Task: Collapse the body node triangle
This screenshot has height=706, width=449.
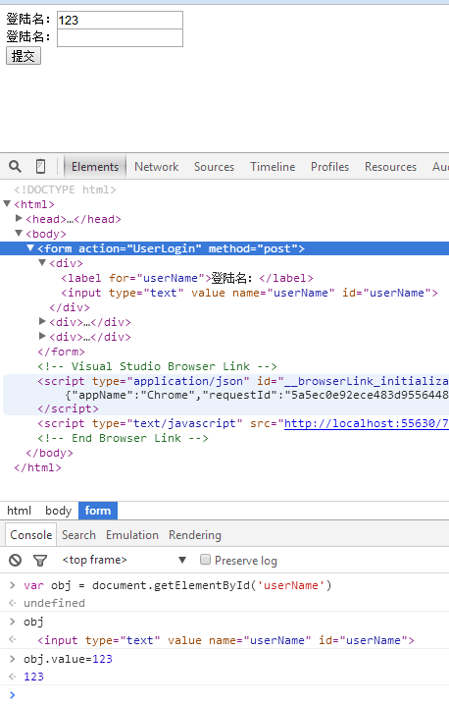Action: coord(19,234)
